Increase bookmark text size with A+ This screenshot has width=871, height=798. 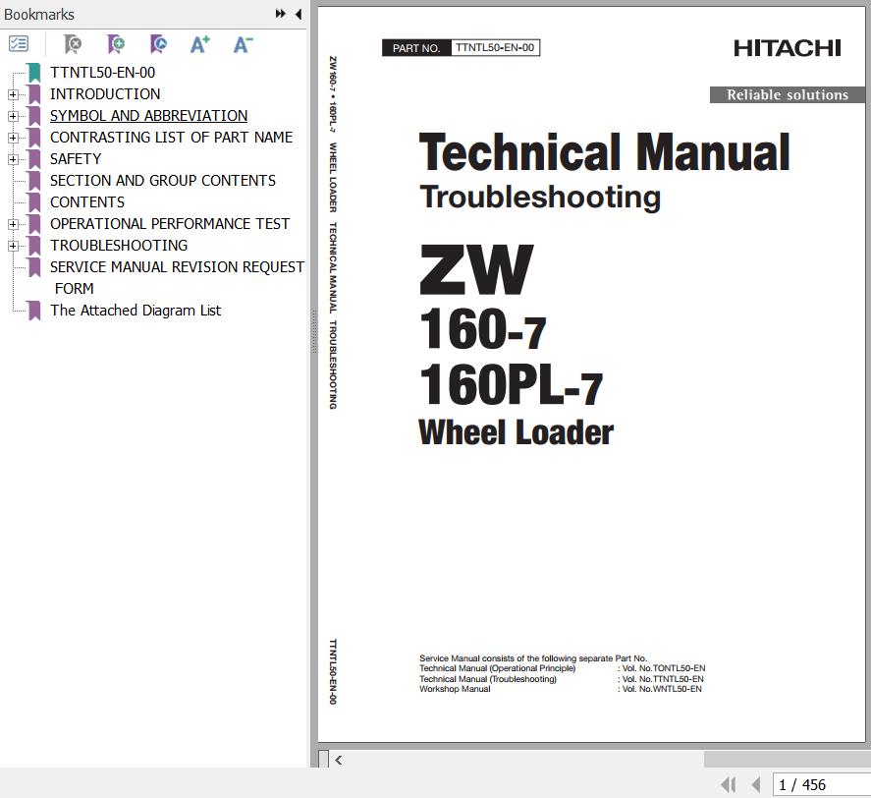pos(200,44)
